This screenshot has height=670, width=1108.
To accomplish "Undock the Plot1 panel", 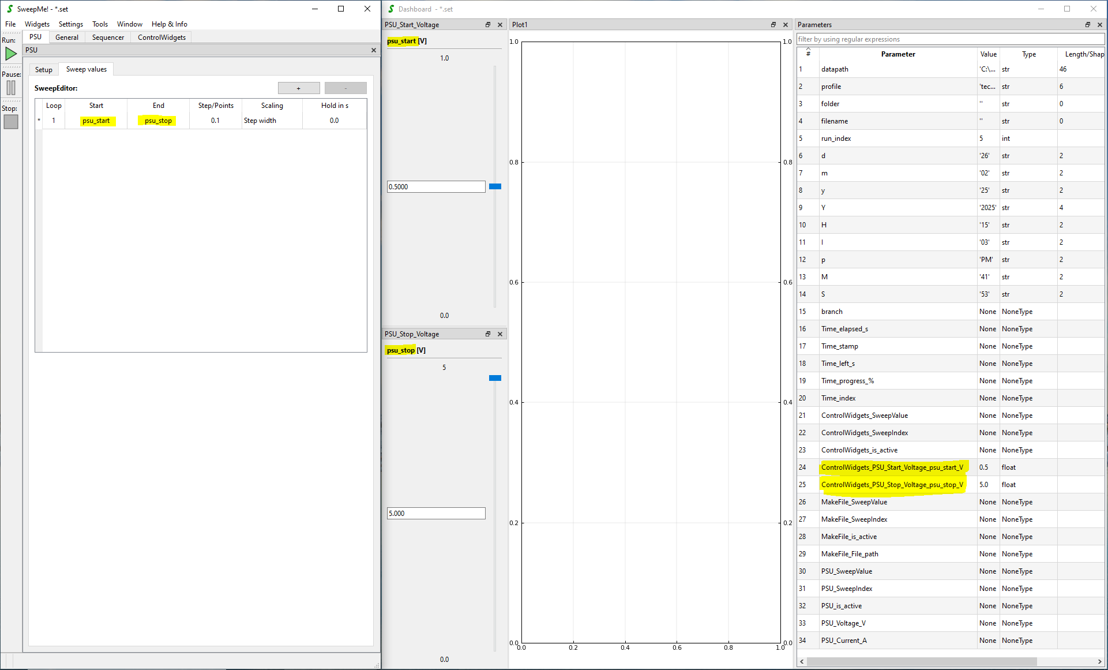I will pyautogui.click(x=773, y=25).
